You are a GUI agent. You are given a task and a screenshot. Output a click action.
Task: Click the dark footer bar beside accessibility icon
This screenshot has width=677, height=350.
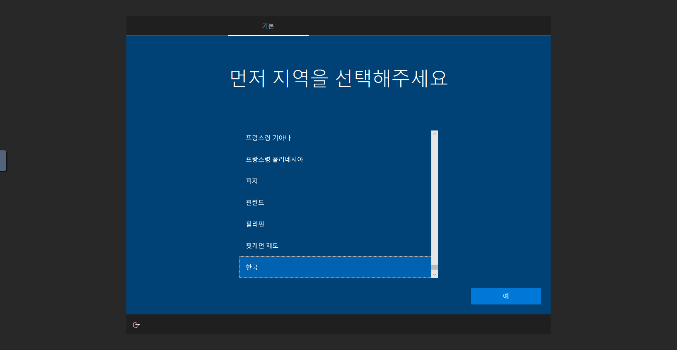pos(331,325)
